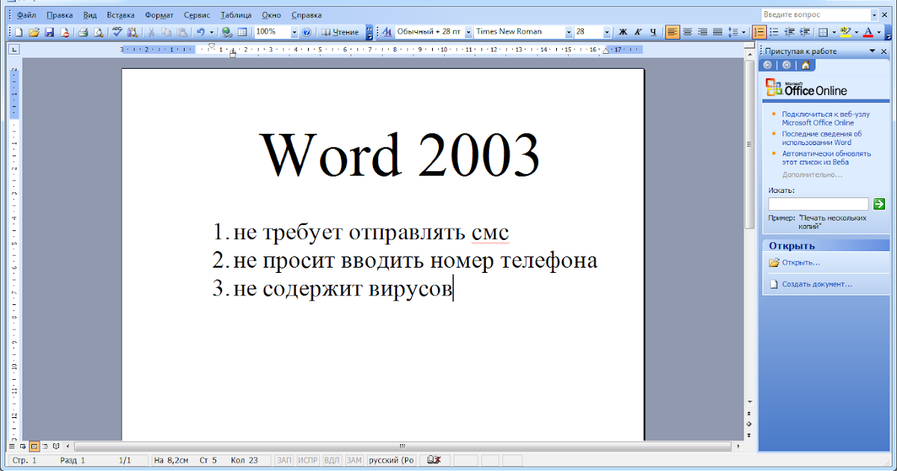The height and width of the screenshot is (471, 897).
Task: Expand the style dropdown 'Обычный + 28 пт'
Action: [x=469, y=32]
